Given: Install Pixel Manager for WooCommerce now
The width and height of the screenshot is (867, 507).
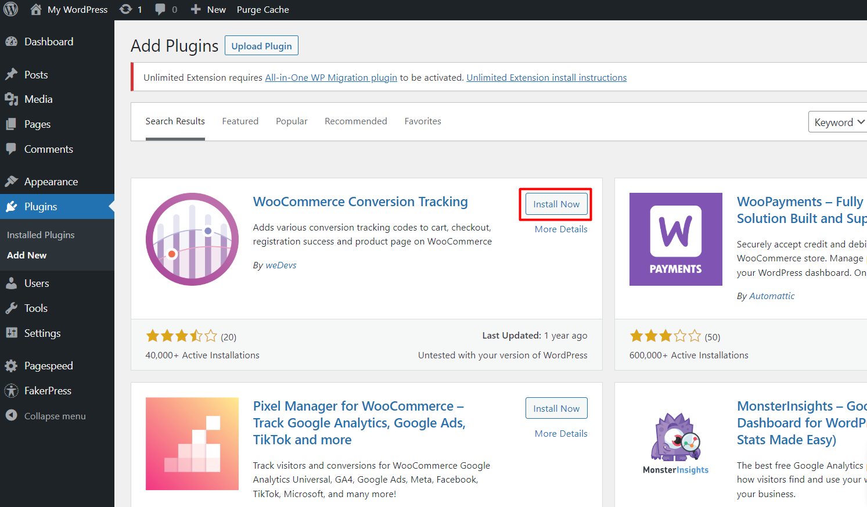Looking at the screenshot, I should click(556, 408).
